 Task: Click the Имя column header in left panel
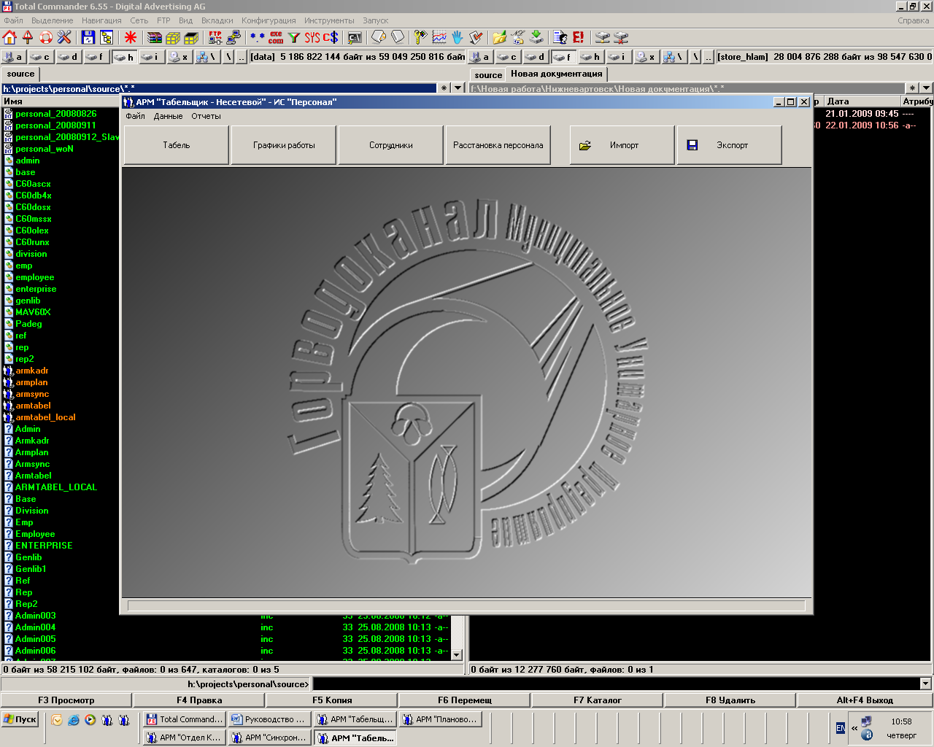tap(60, 101)
